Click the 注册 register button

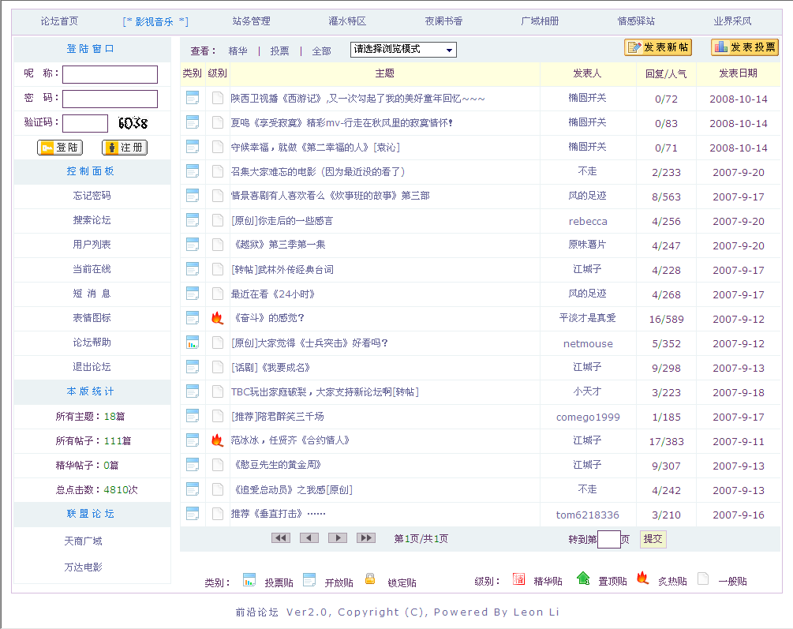point(125,148)
